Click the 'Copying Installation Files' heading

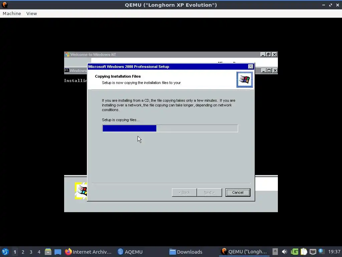pos(118,76)
